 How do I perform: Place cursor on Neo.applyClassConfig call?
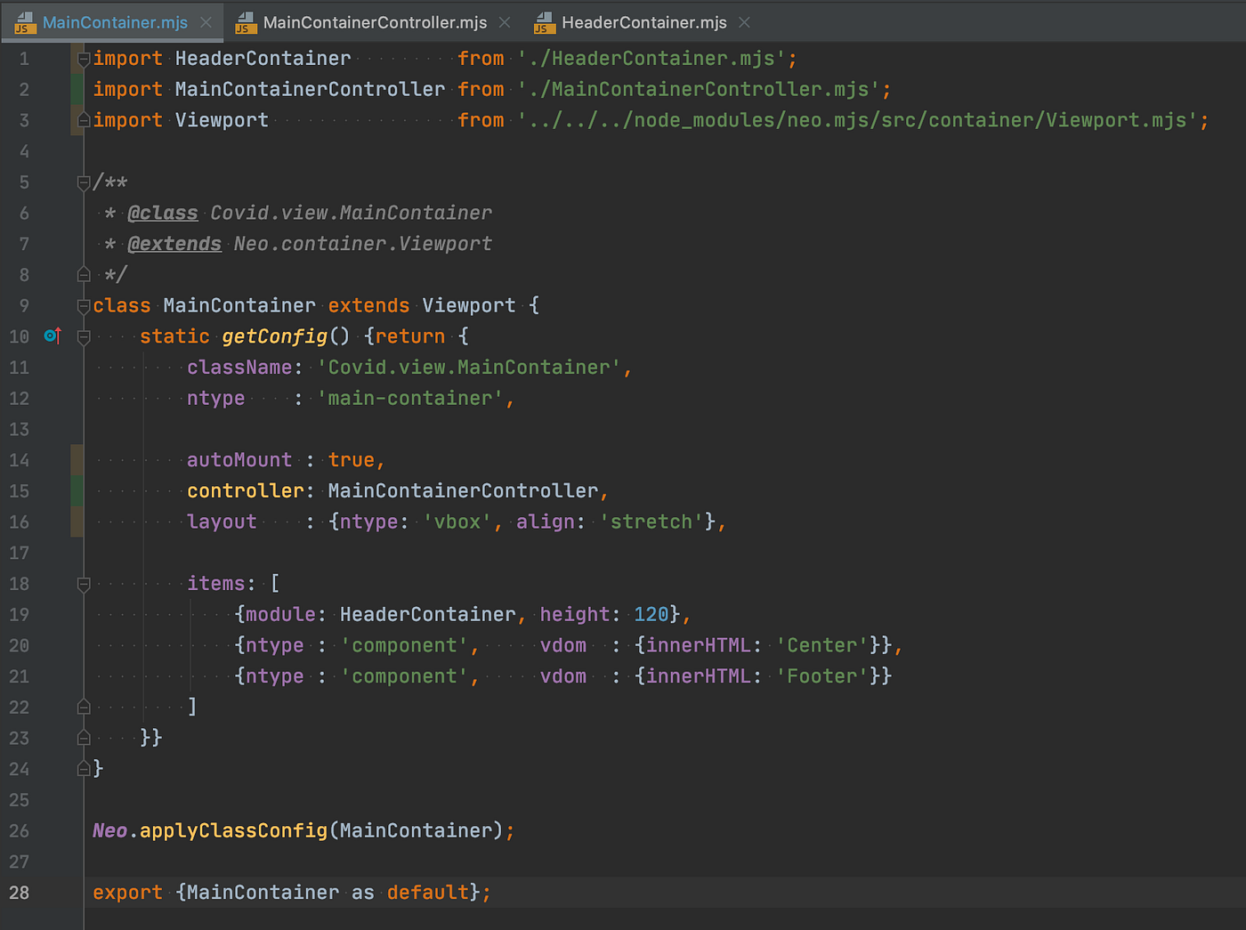[x=231, y=830]
